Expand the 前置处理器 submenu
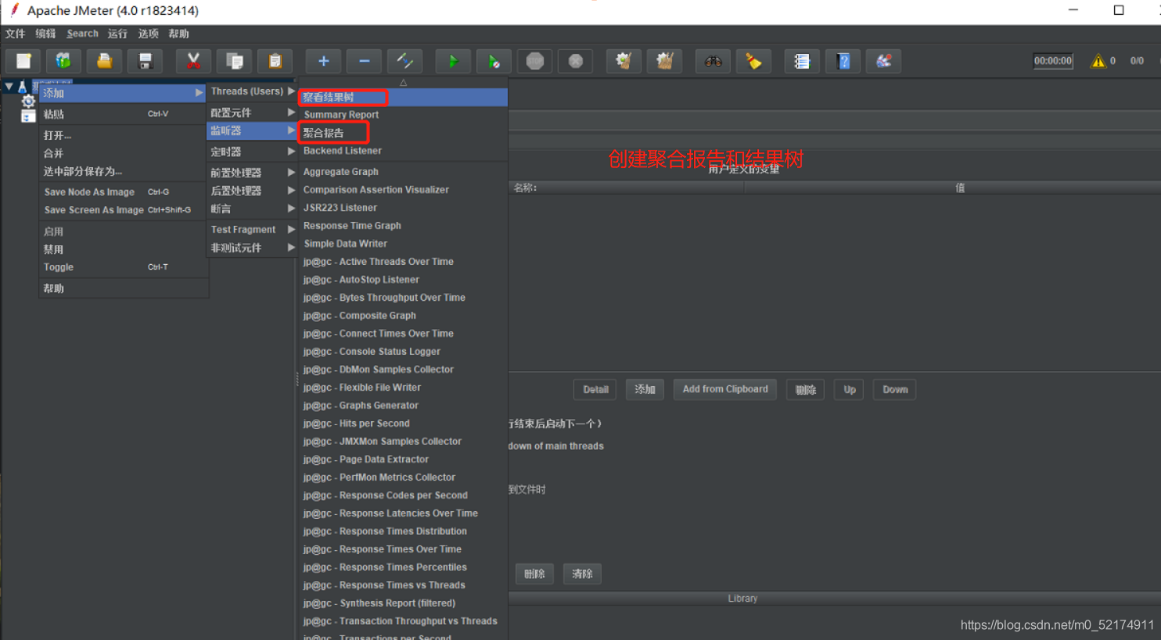Image resolution: width=1161 pixels, height=640 pixels. coord(253,173)
